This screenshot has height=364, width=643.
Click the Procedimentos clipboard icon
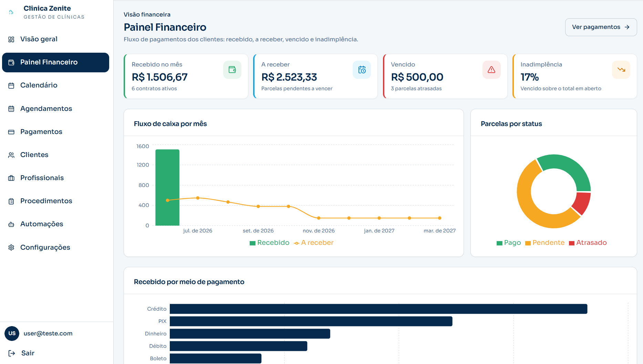click(11, 201)
